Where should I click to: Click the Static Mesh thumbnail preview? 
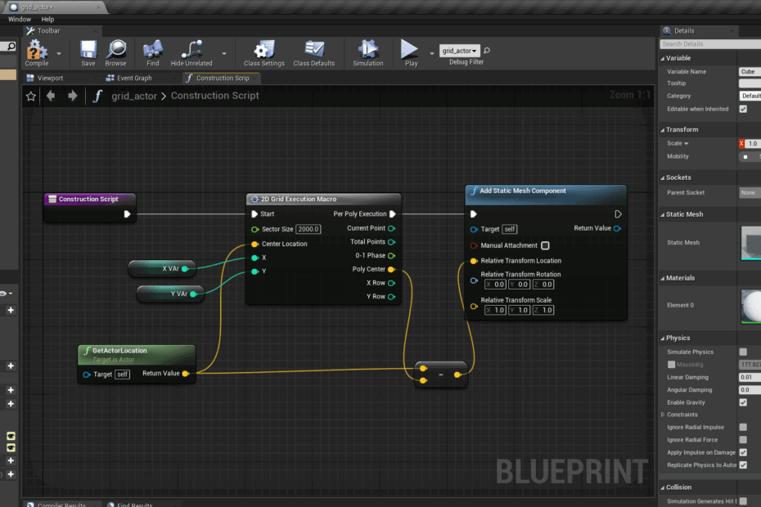point(751,243)
